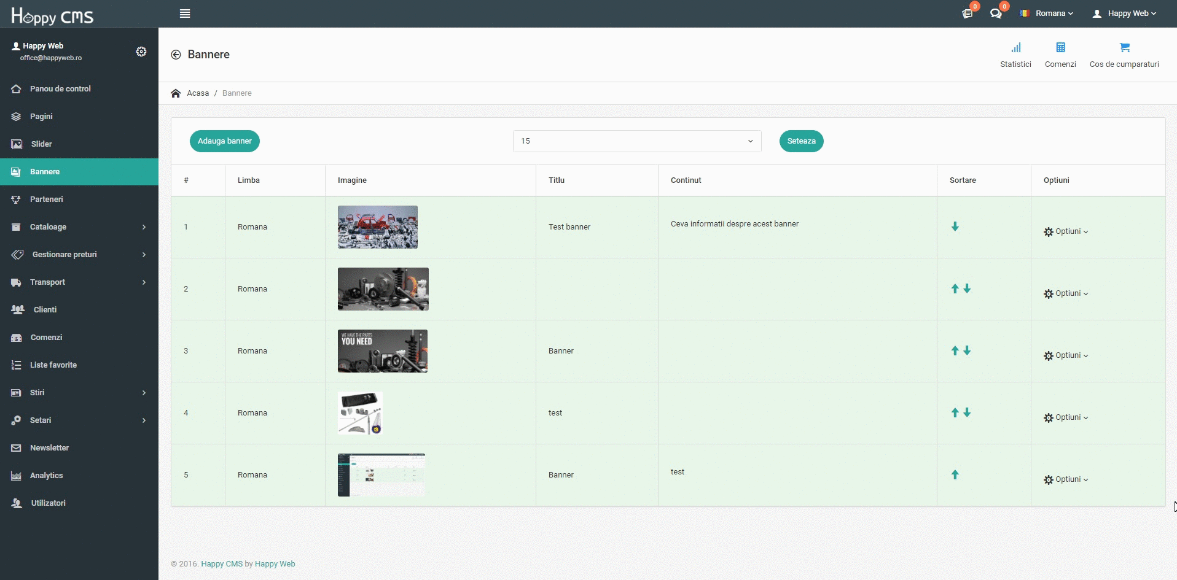Screen dimensions: 1177x580
Task: Open Parteneri in sidebar
Action: click(79, 199)
